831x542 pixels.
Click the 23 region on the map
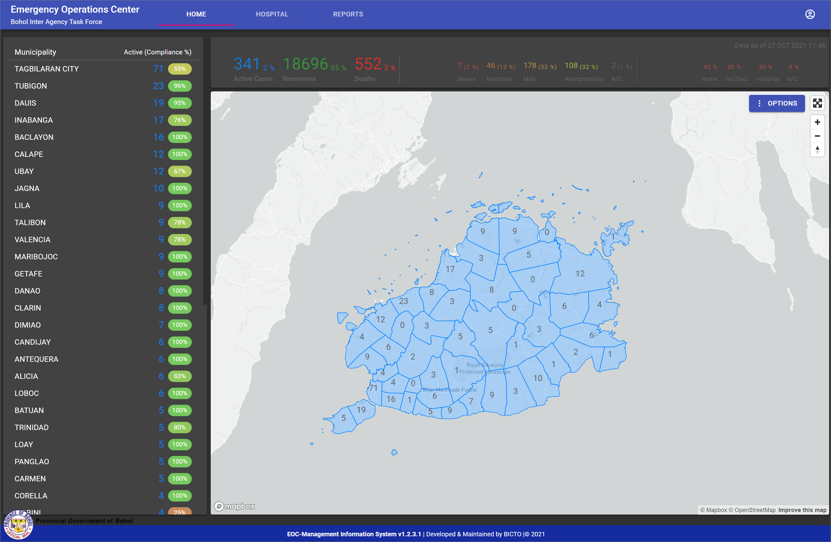[x=403, y=301]
